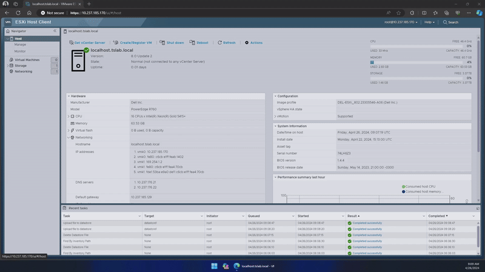Image resolution: width=485 pixels, height=272 pixels.
Task: Click the 'Completed successfully' link in the first task row
Action: pyautogui.click(x=366, y=223)
